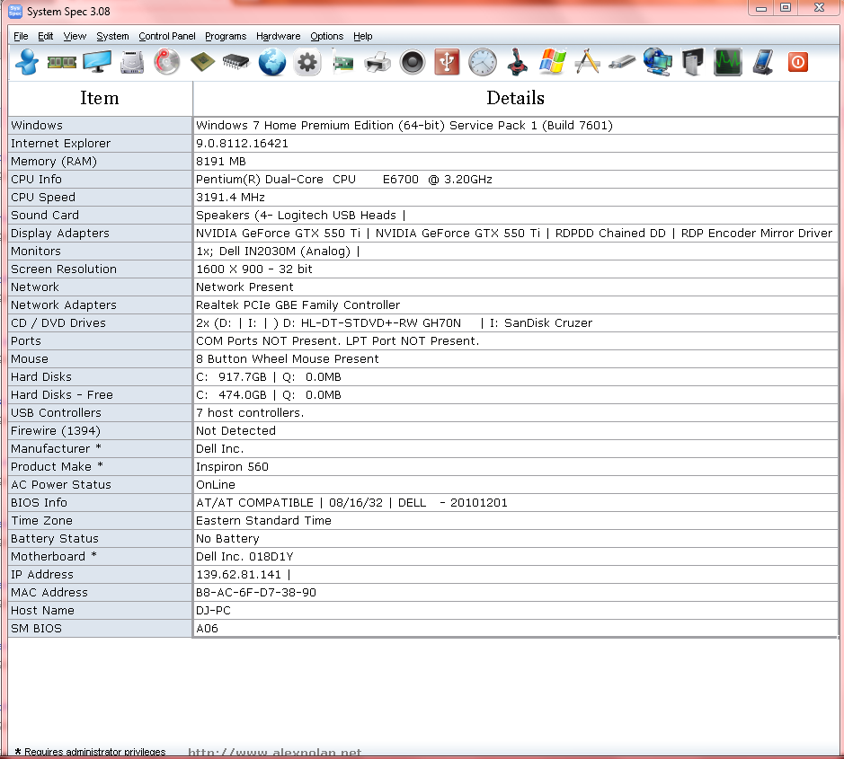Open the silver USB flash drive icon
The image size is (844, 759).
pyautogui.click(x=622, y=62)
